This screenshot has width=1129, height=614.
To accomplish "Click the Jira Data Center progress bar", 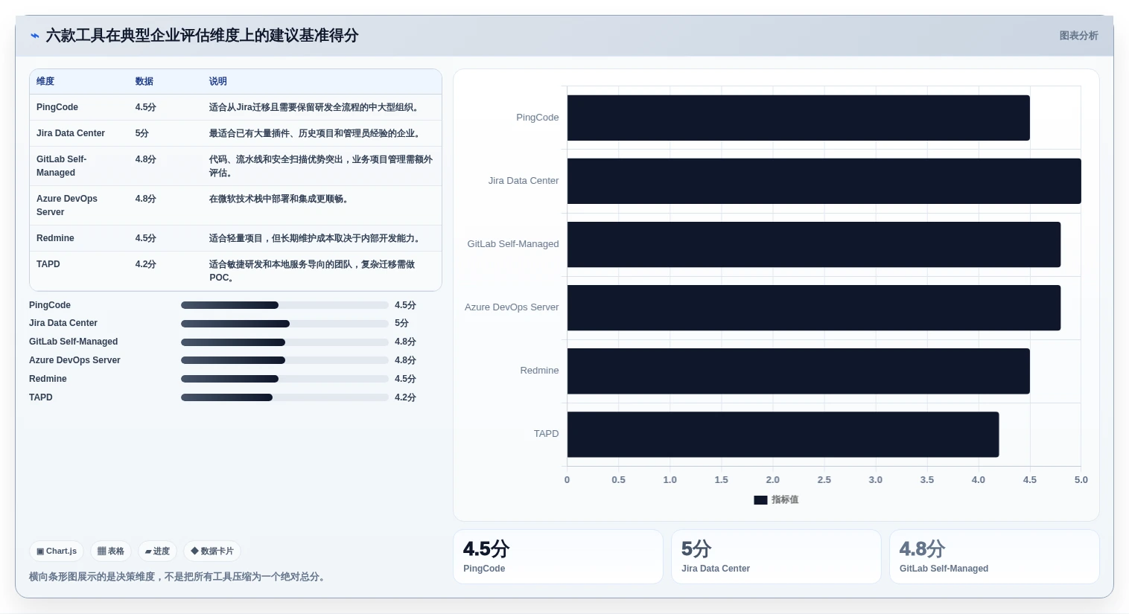I will coord(284,324).
